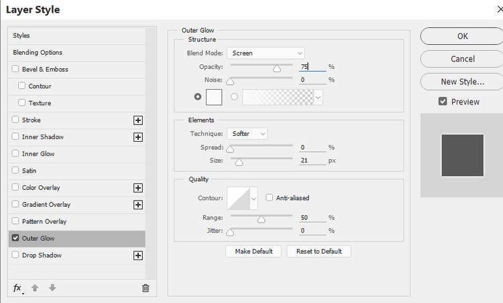Expand the Contour picker dropdown arrow
Screen dimensions: 503x303
254,199
